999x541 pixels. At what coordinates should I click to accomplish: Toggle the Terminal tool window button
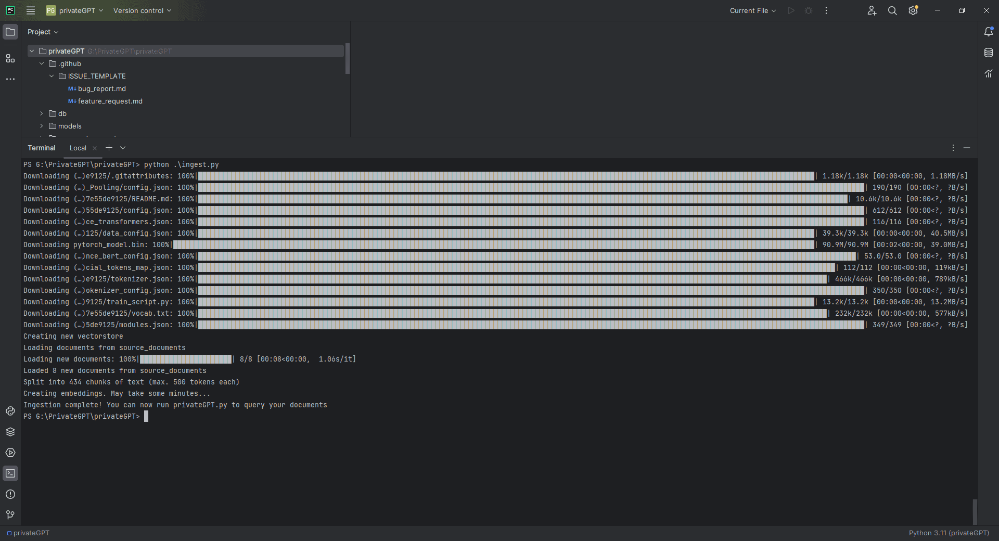click(x=10, y=473)
